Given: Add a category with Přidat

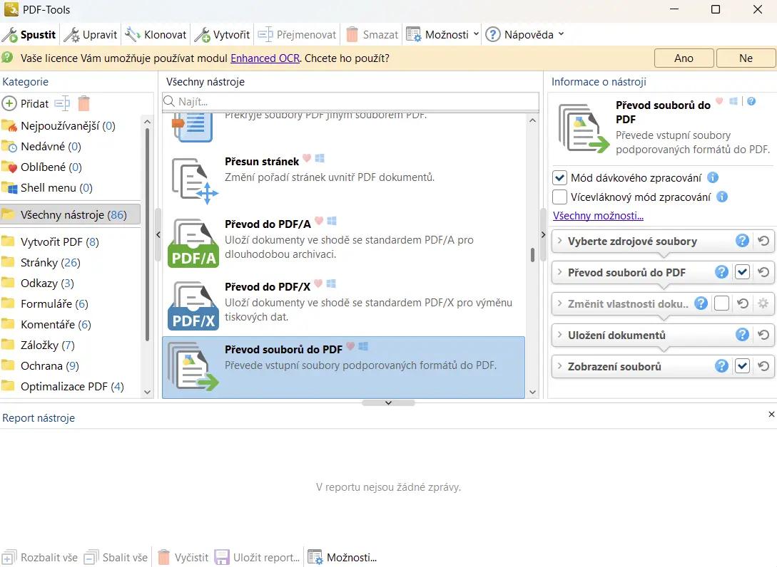Looking at the screenshot, I should (x=26, y=103).
